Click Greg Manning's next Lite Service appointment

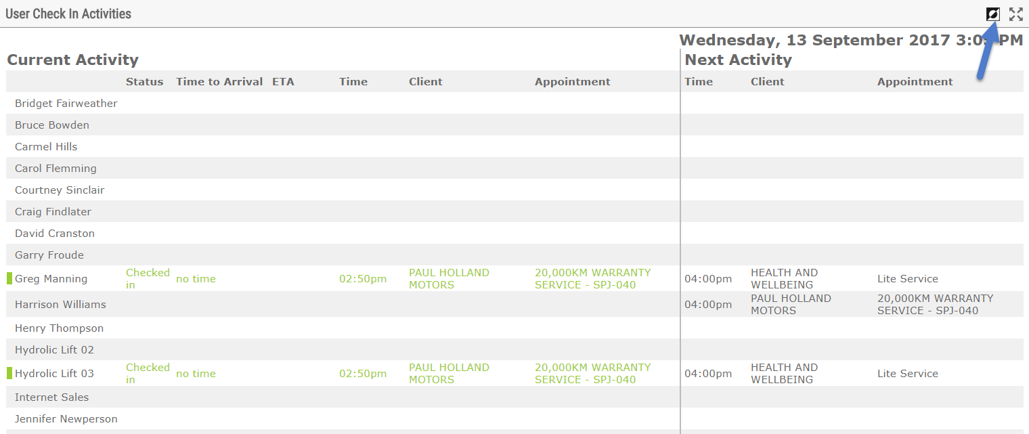[907, 279]
